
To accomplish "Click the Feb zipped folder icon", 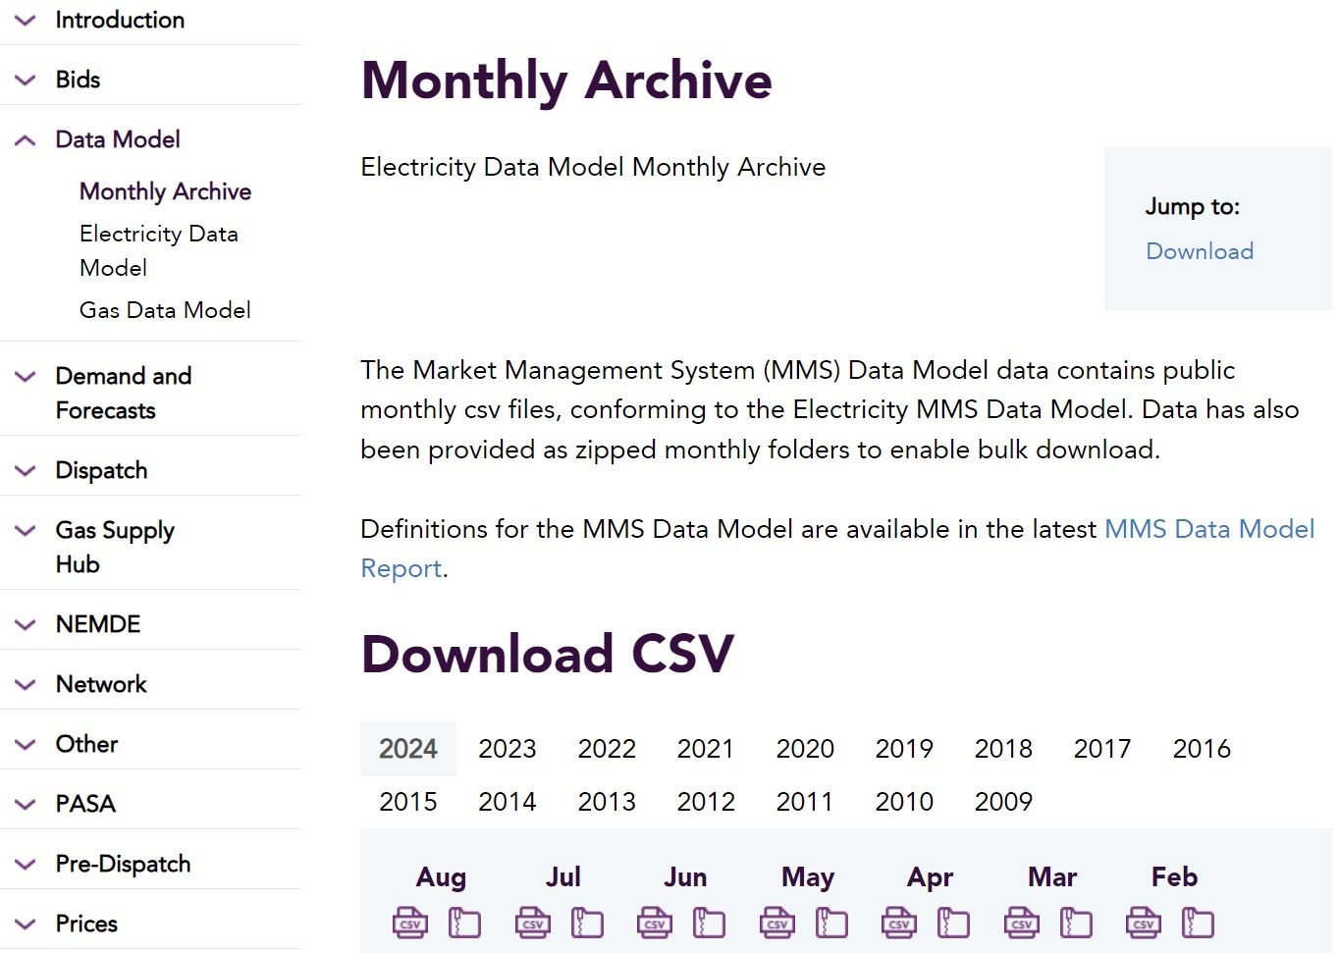I will click(1198, 923).
